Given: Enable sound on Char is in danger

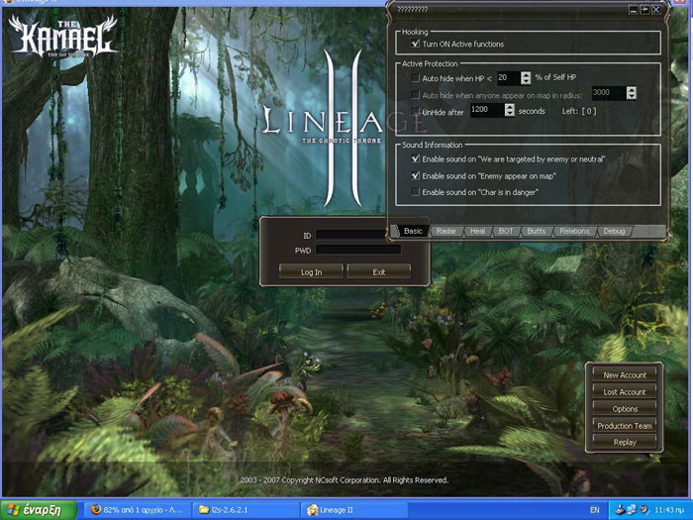Looking at the screenshot, I should 415,192.
